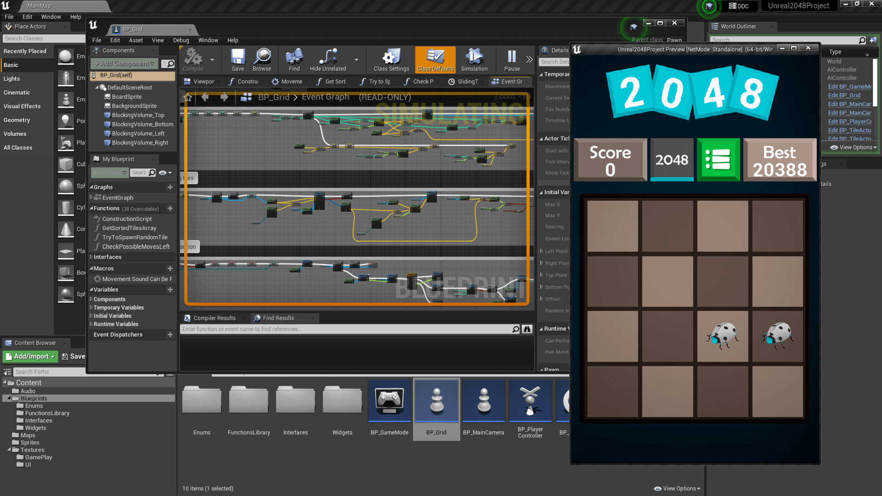This screenshot has width=882, height=496.
Task: Open the Asset menu in blueprint editor
Action: click(136, 40)
